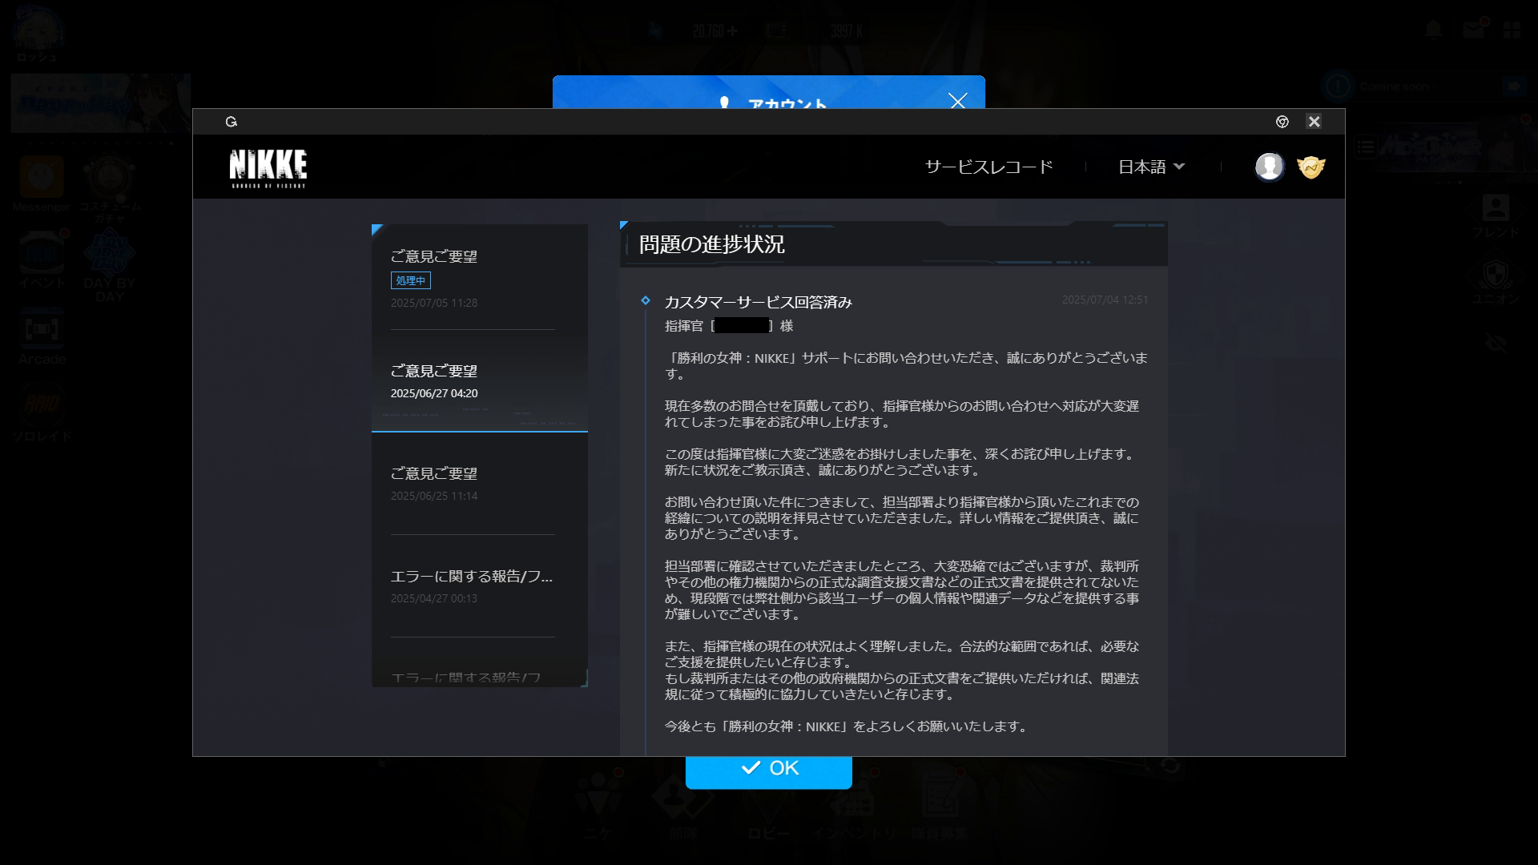Image resolution: width=1538 pixels, height=865 pixels.
Task: Open the grid menu icon in game
Action: [x=1512, y=30]
